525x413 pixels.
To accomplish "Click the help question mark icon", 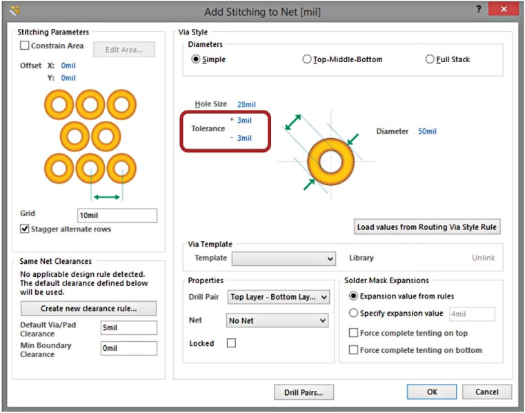I will point(479,9).
